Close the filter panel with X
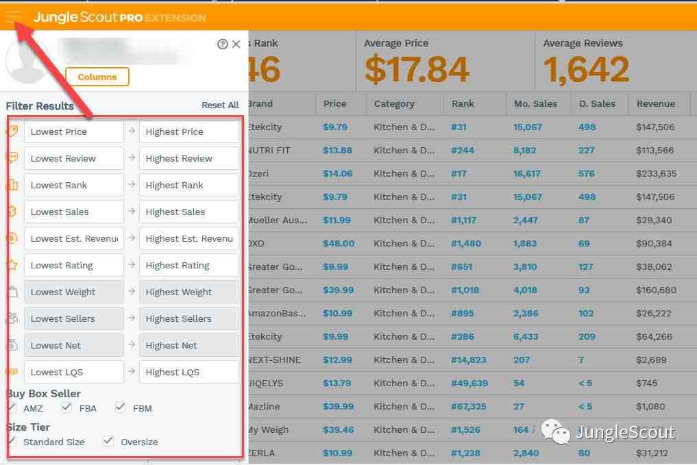Viewport: 697px width, 465px height. click(236, 44)
